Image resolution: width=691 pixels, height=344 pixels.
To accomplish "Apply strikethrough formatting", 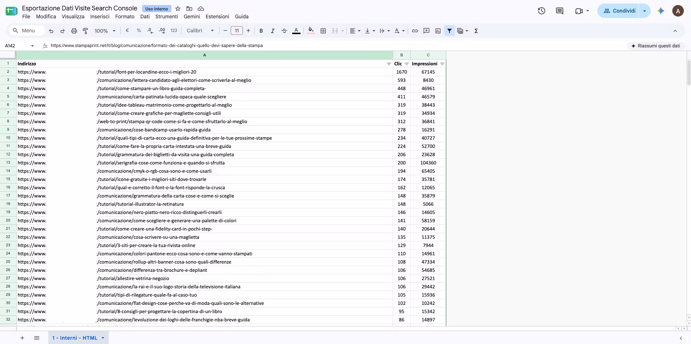I will tap(284, 31).
